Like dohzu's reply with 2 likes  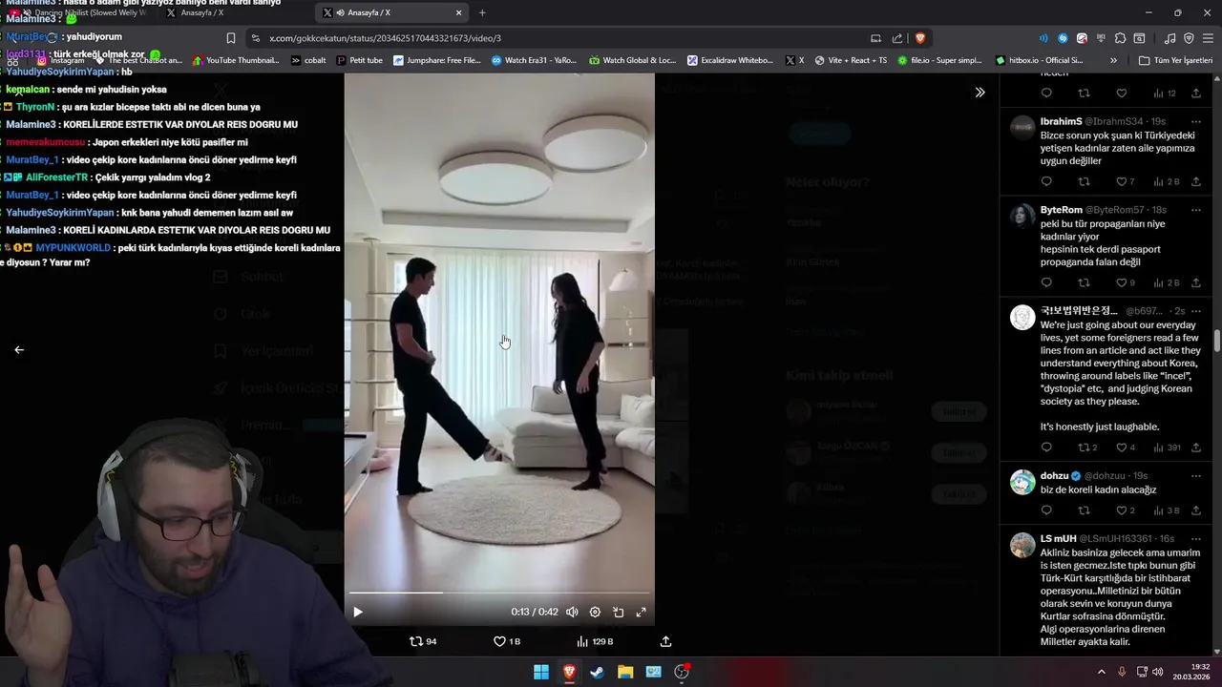1126,510
